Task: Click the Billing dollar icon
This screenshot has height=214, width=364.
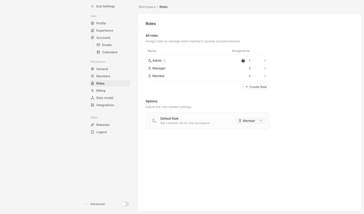Action: [x=92, y=91]
